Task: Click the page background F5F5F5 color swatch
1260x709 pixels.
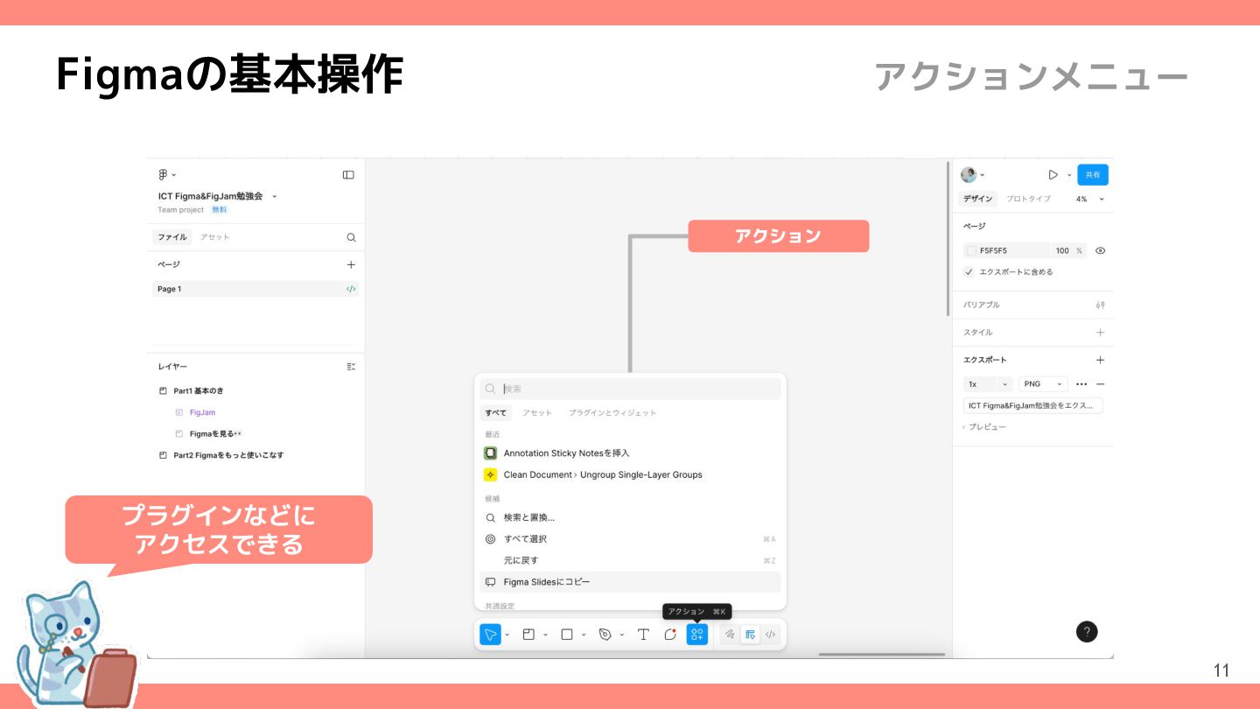Action: pyautogui.click(x=970, y=250)
